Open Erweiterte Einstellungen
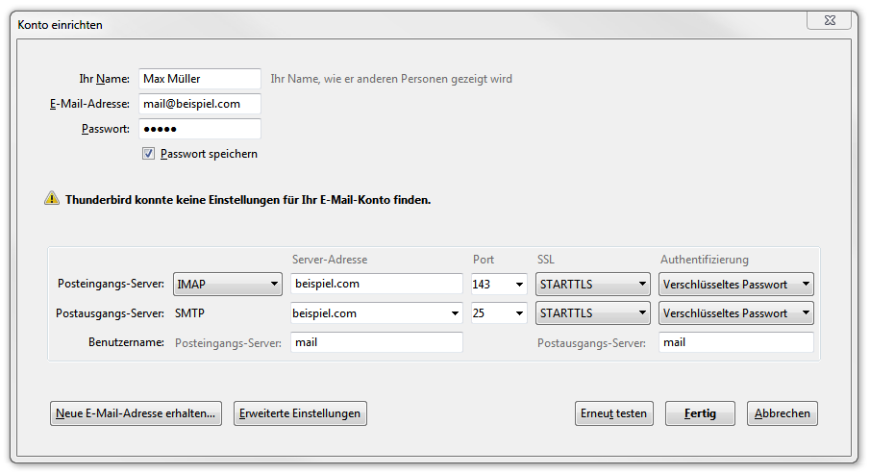 300,413
